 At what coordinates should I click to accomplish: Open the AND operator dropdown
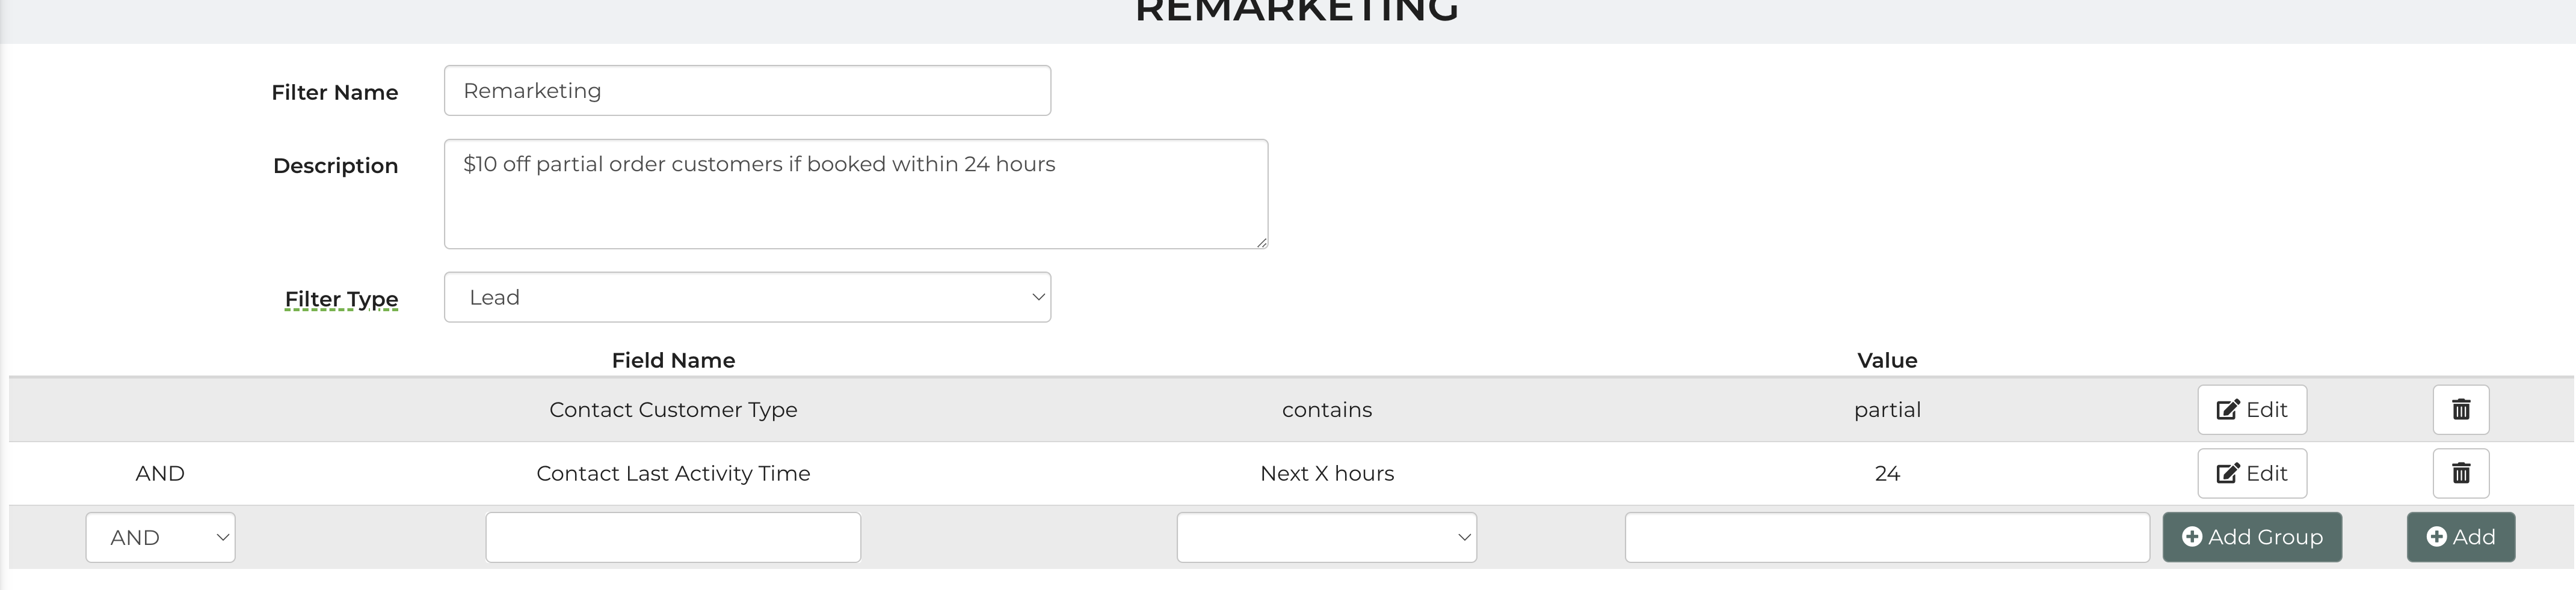point(160,537)
